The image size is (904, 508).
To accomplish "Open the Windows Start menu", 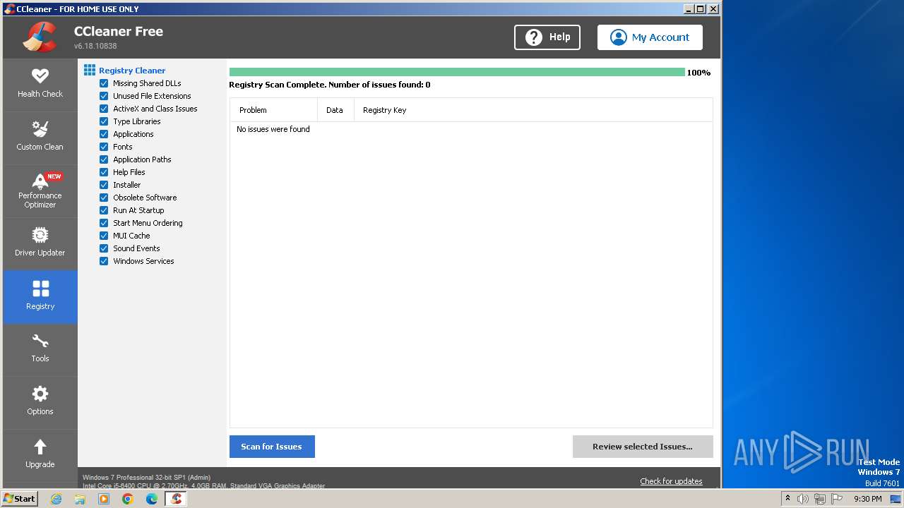I will [x=19, y=499].
